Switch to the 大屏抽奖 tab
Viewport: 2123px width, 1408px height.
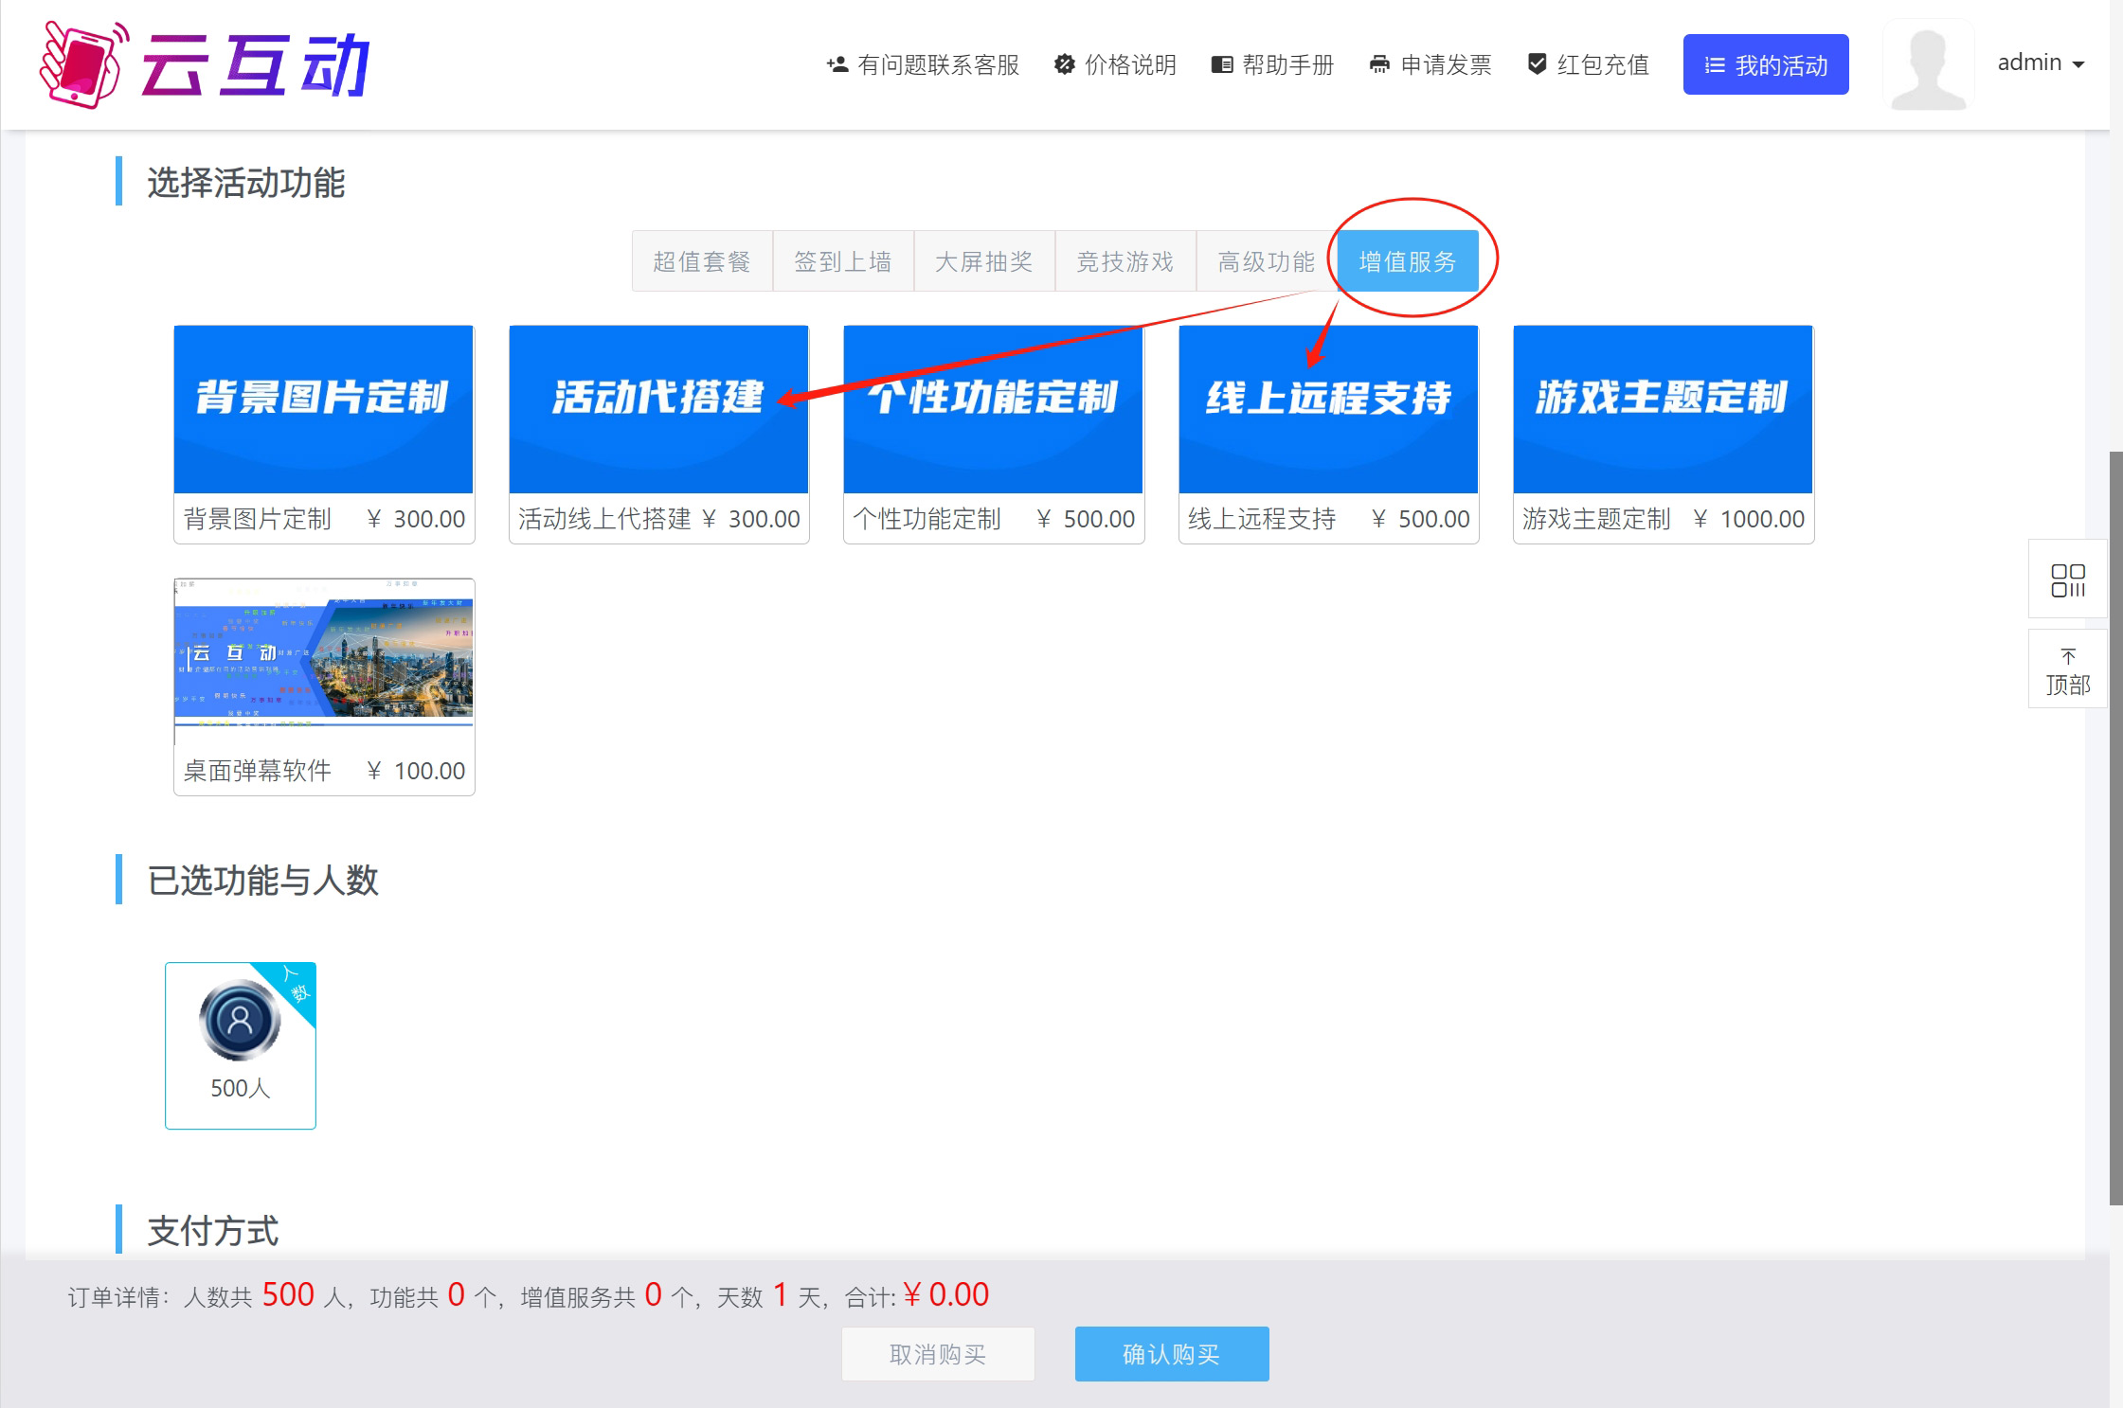click(983, 261)
